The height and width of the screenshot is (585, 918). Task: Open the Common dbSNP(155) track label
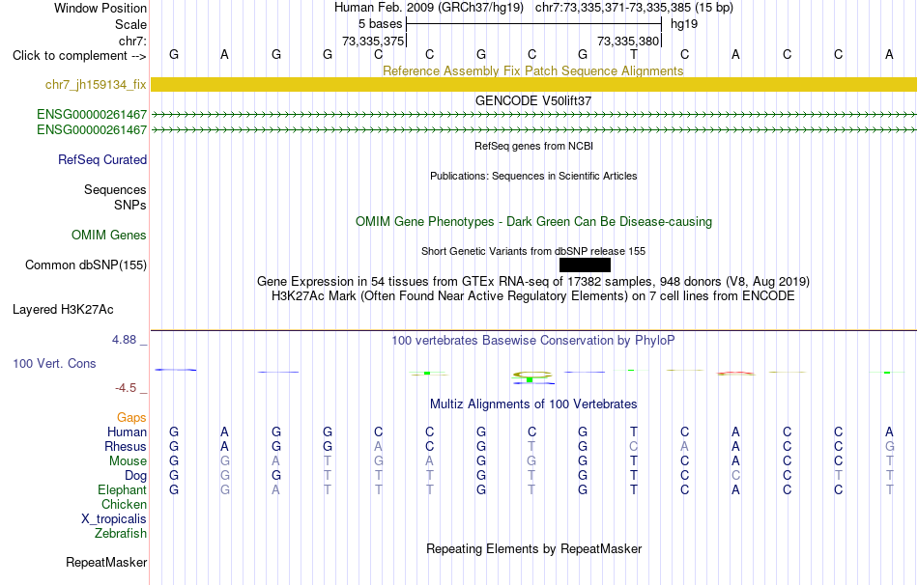pyautogui.click(x=86, y=265)
